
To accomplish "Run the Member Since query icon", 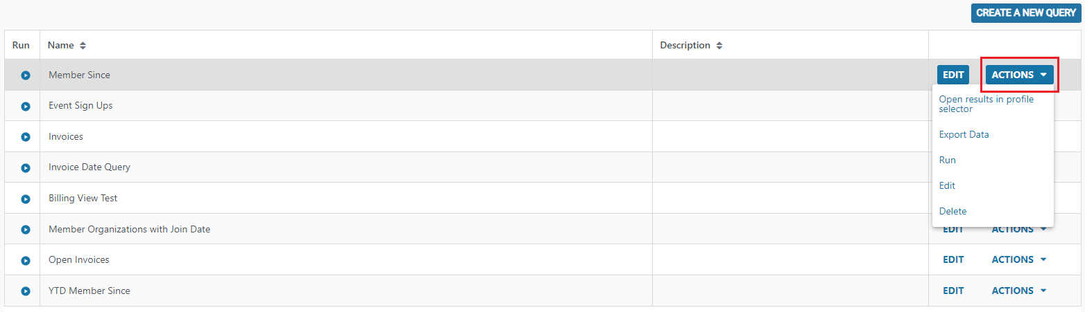I will [x=26, y=75].
